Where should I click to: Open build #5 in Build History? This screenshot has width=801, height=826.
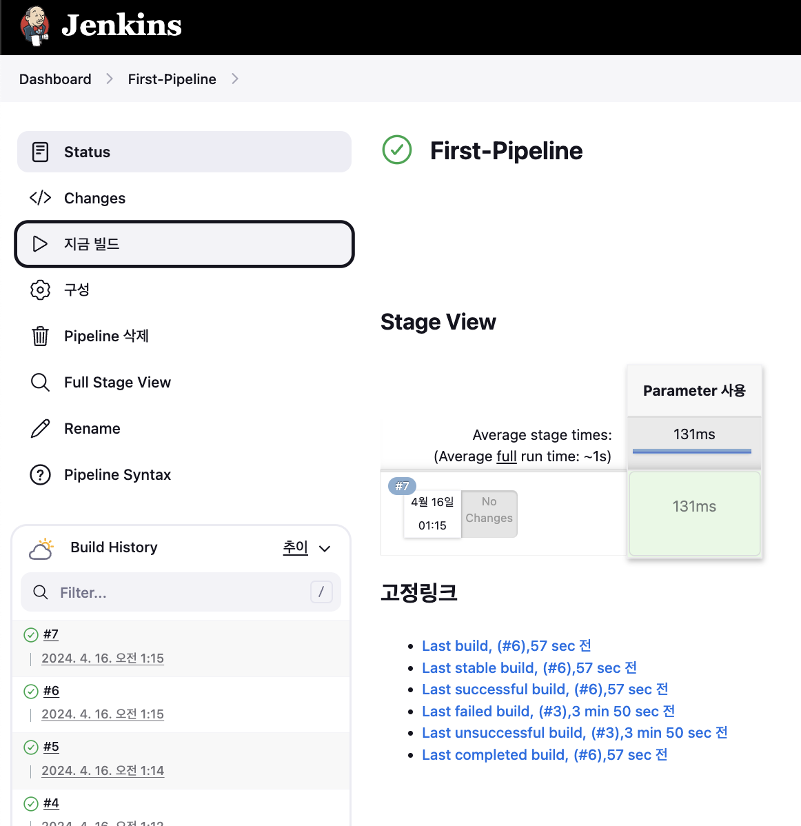pos(51,747)
